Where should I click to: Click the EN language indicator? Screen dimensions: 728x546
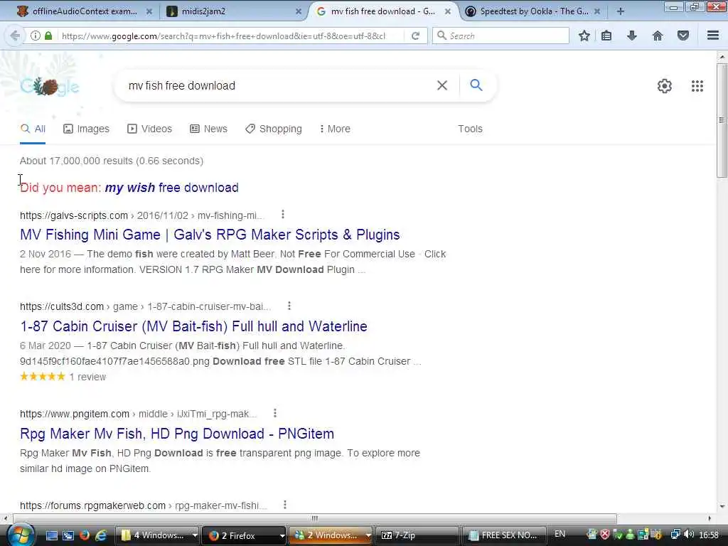tap(560, 534)
